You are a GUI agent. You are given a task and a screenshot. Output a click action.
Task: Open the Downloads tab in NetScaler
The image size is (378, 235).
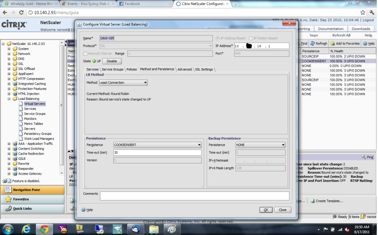pos(361,29)
